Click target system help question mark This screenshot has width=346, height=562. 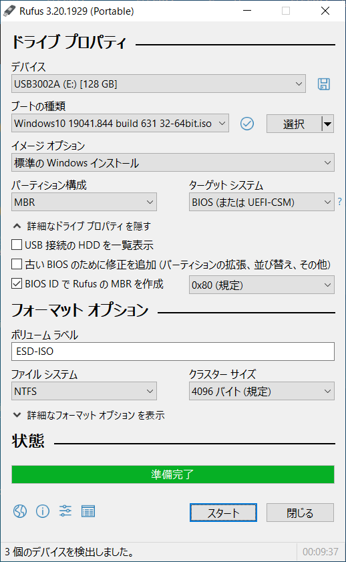pos(339,202)
